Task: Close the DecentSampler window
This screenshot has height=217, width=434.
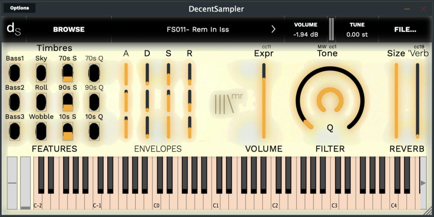Action: 423,9
